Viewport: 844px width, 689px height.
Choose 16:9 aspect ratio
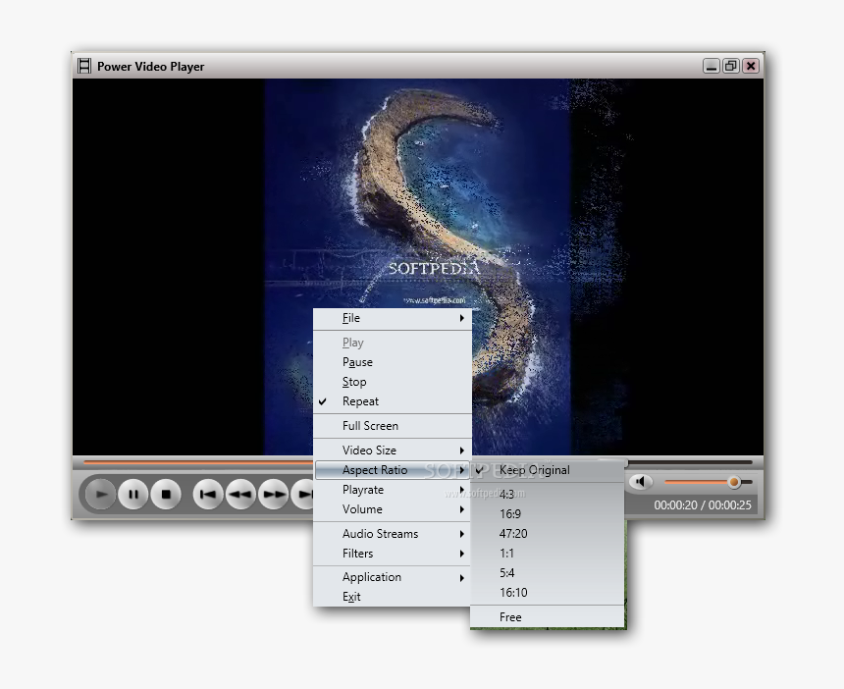coord(547,514)
